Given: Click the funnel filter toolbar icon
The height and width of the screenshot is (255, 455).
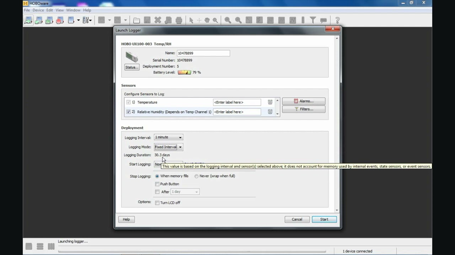Looking at the screenshot, I should pyautogui.click(x=313, y=20).
